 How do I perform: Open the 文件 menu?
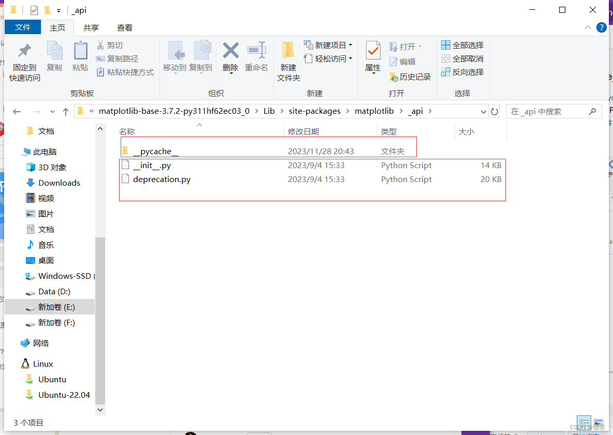[22, 27]
